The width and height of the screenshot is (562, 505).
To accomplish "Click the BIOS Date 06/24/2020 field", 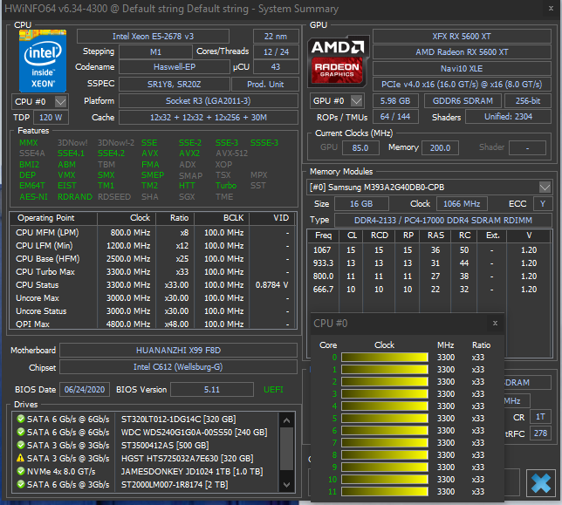I will click(85, 389).
